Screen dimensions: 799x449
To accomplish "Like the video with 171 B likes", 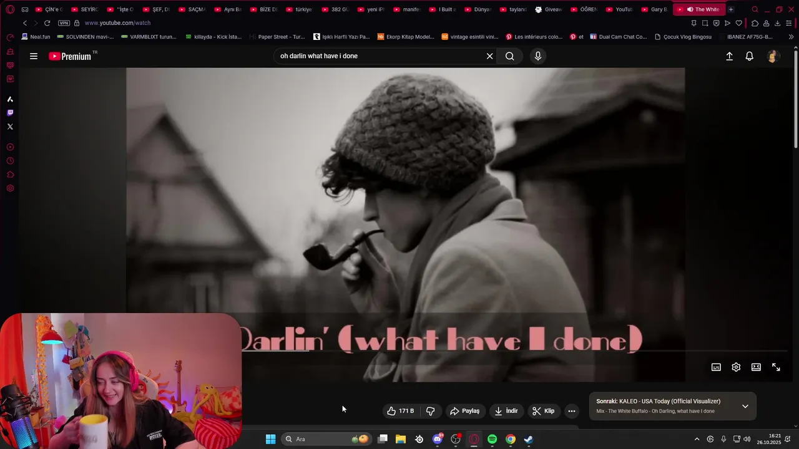I will click(x=400, y=411).
